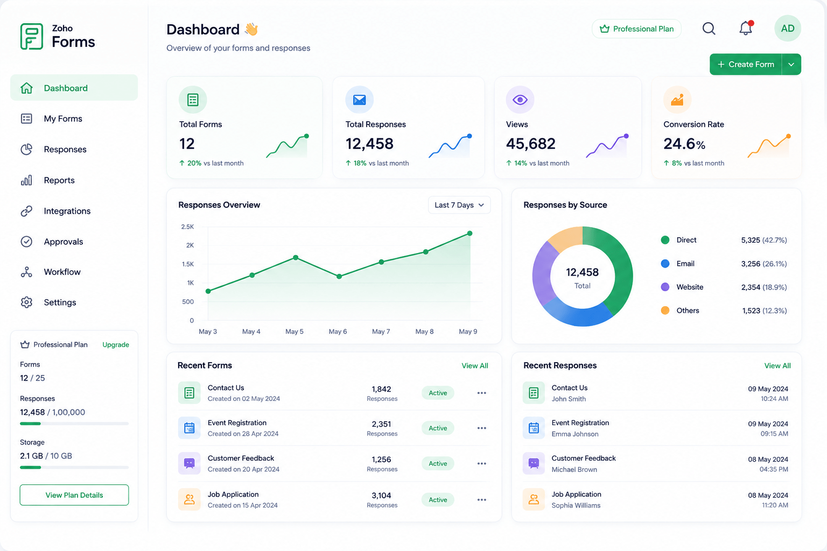Click the Views eye icon
The image size is (827, 551).
(520, 100)
